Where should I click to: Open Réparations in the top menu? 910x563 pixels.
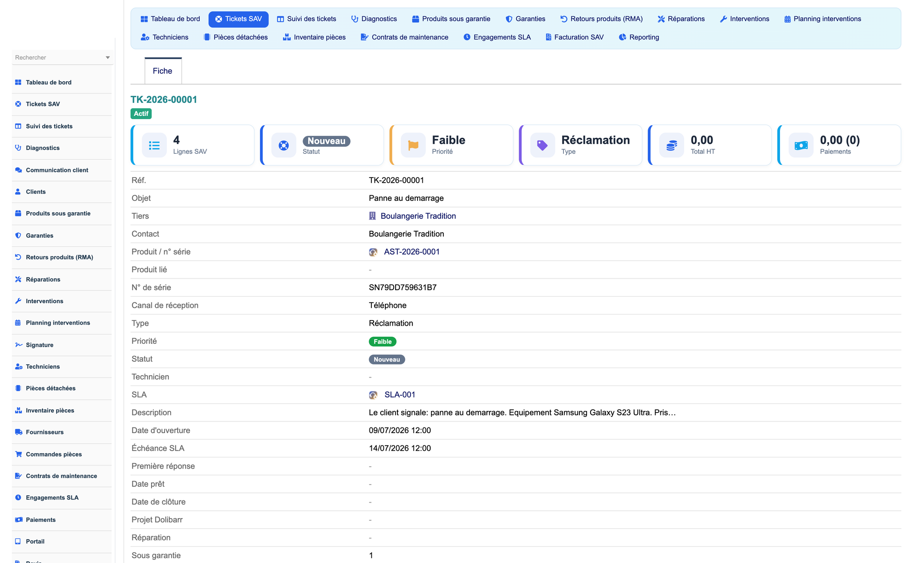[681, 19]
